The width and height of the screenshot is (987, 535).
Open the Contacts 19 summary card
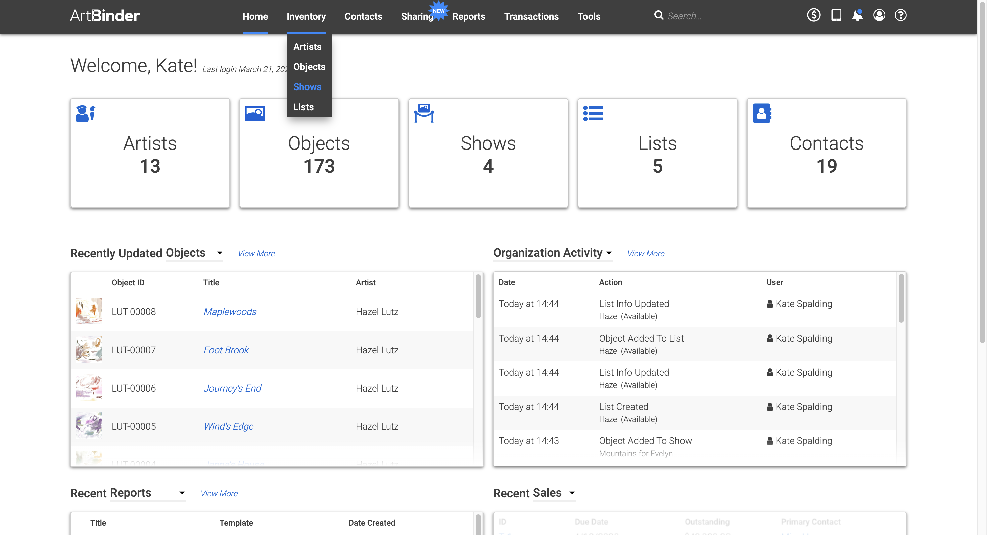point(827,153)
